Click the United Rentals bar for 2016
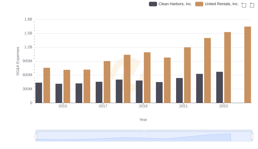 click(x=87, y=86)
